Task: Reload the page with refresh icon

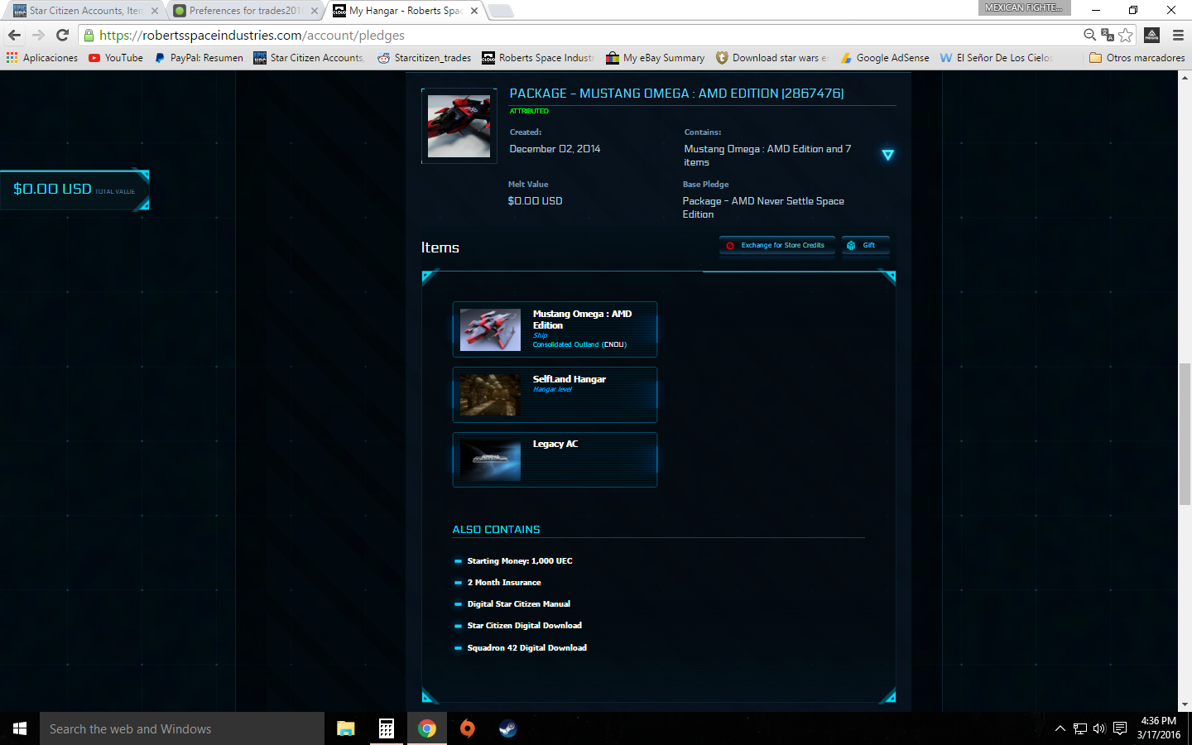Action: (62, 35)
